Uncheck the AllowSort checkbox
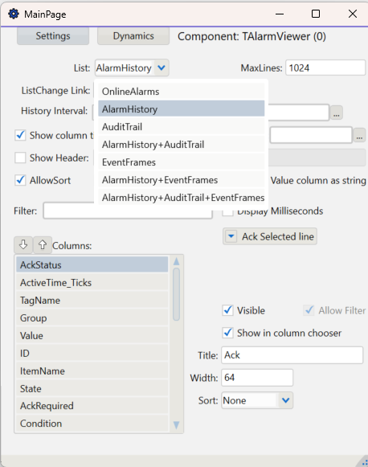Image resolution: width=368 pixels, height=467 pixels. tap(20, 180)
